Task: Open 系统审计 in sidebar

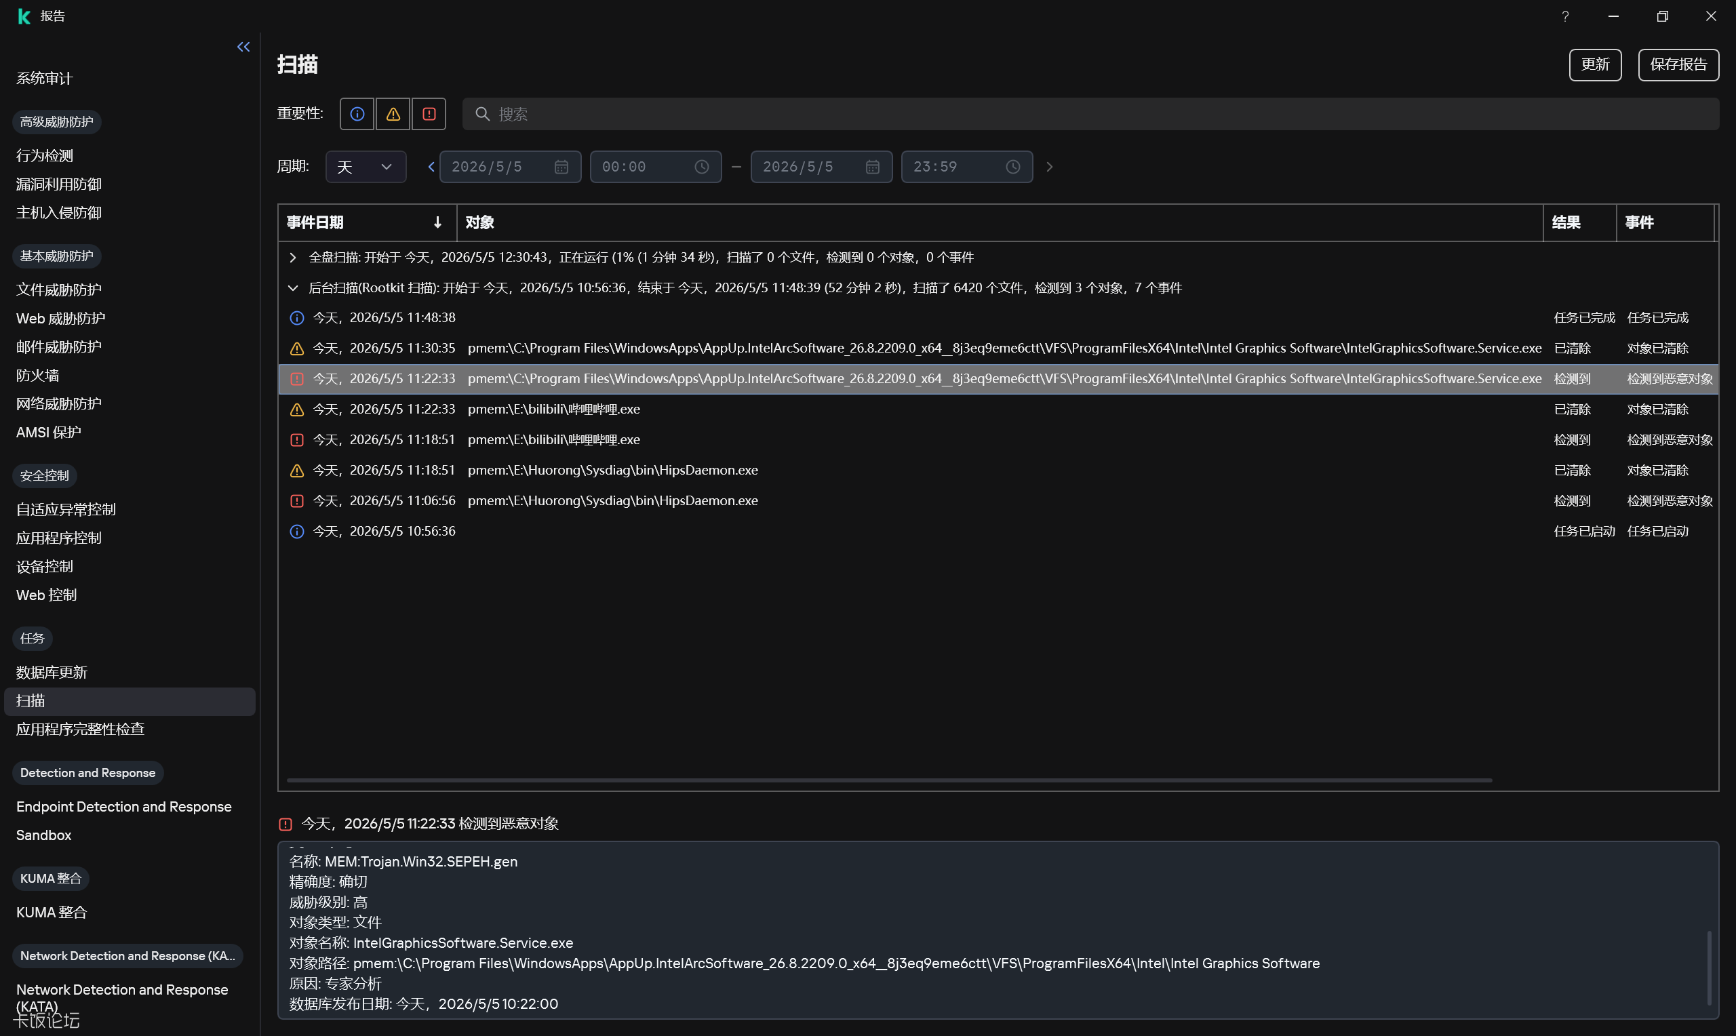Action: tap(45, 78)
